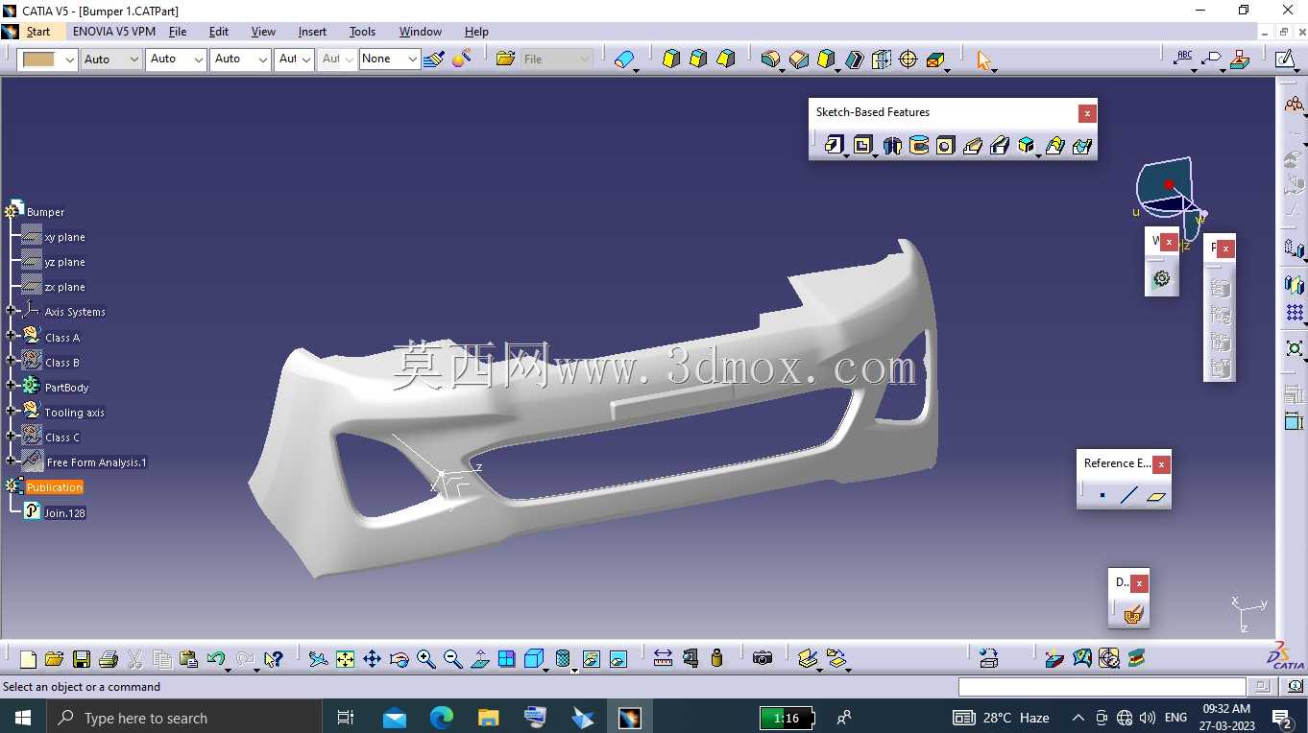Select the Pan view tool

372,659
